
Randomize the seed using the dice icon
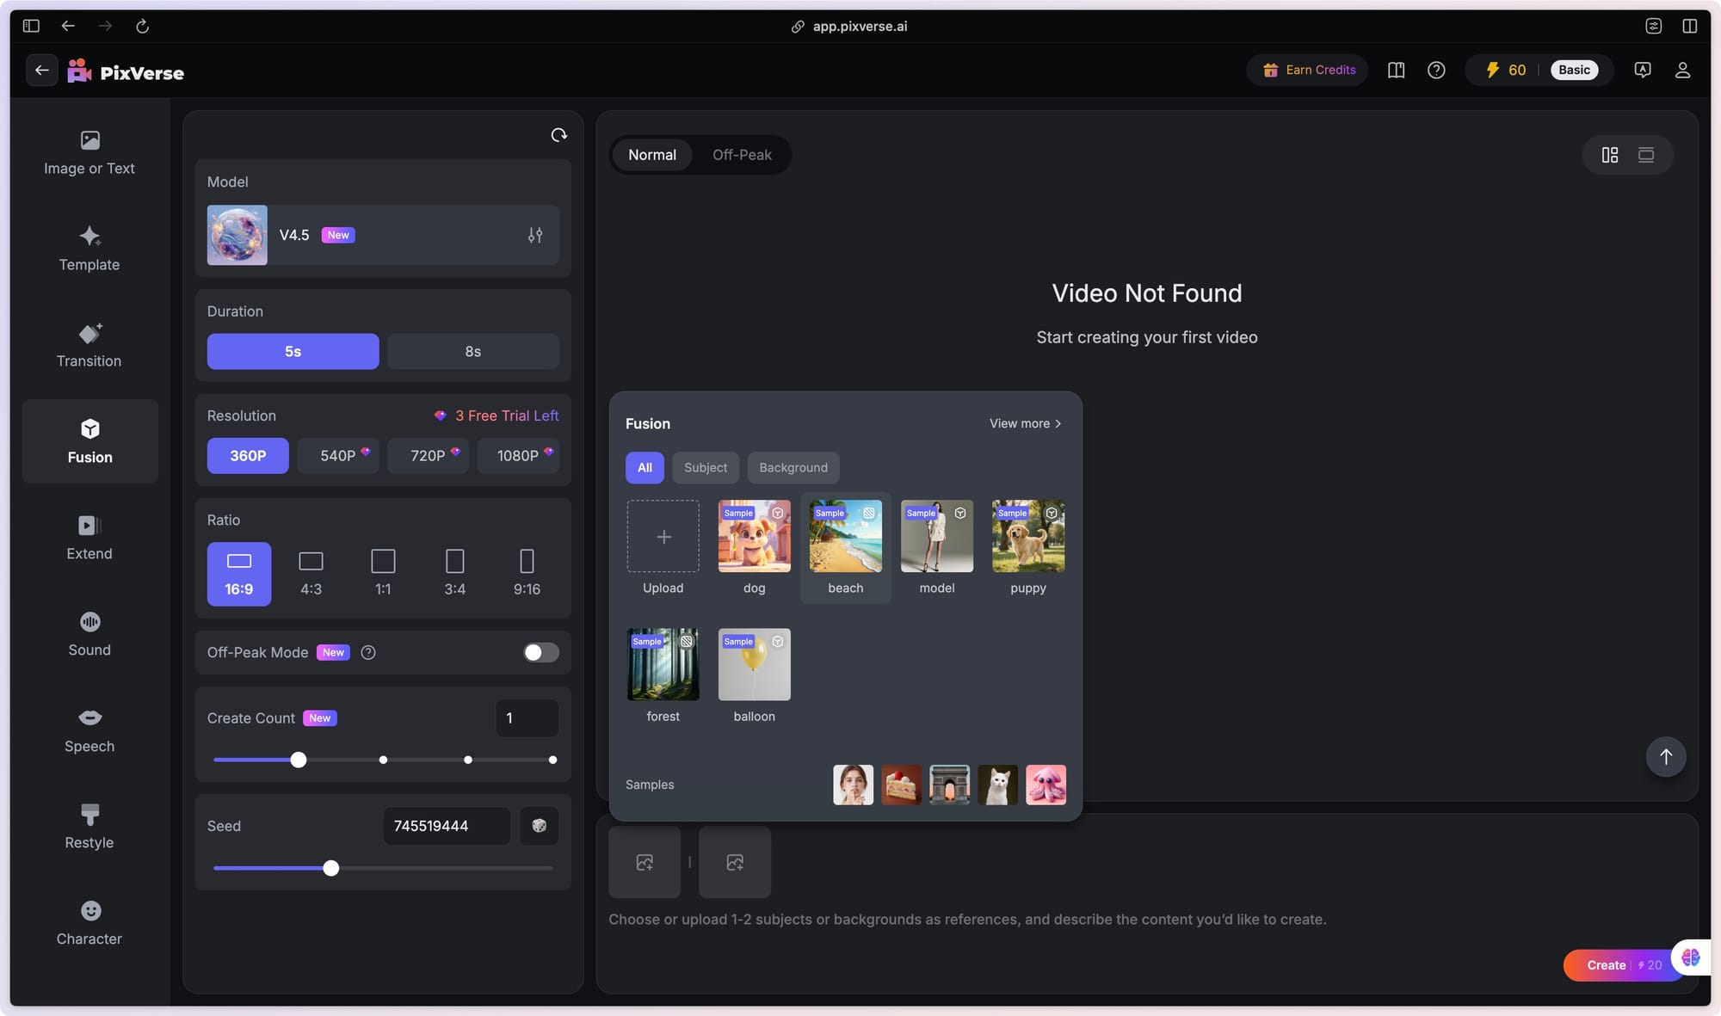point(540,825)
